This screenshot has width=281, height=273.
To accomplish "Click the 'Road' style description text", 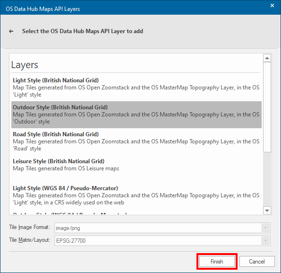I will (x=136, y=145).
